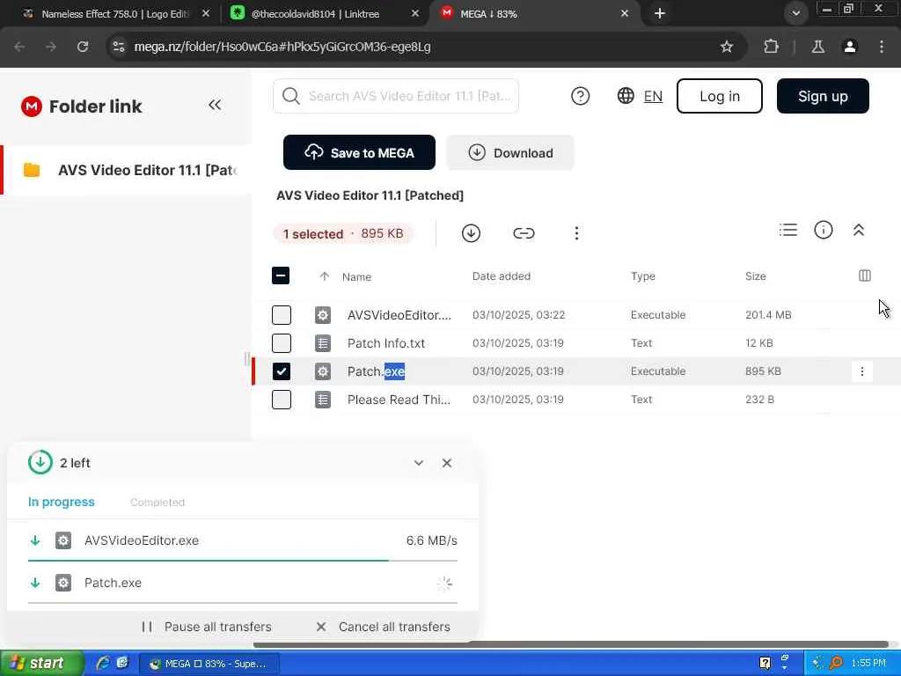Click Save to MEGA button

[x=359, y=152]
